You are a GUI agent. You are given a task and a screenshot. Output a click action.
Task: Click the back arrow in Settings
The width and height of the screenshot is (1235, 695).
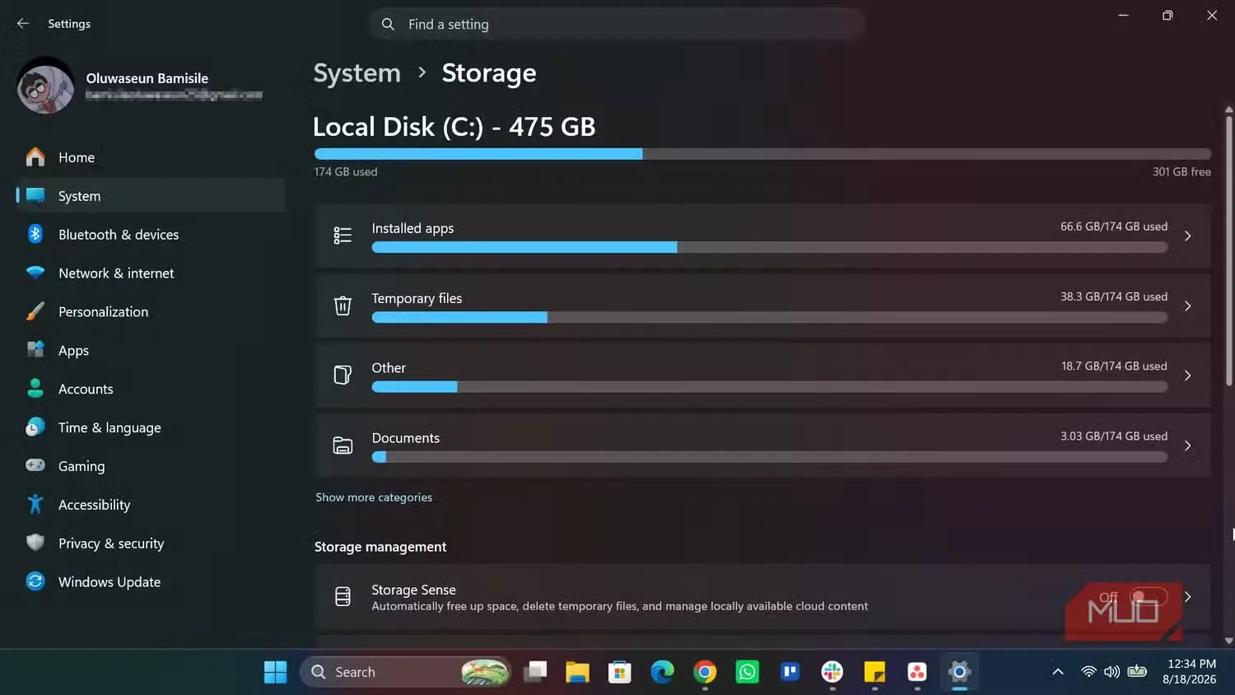pyautogui.click(x=23, y=24)
